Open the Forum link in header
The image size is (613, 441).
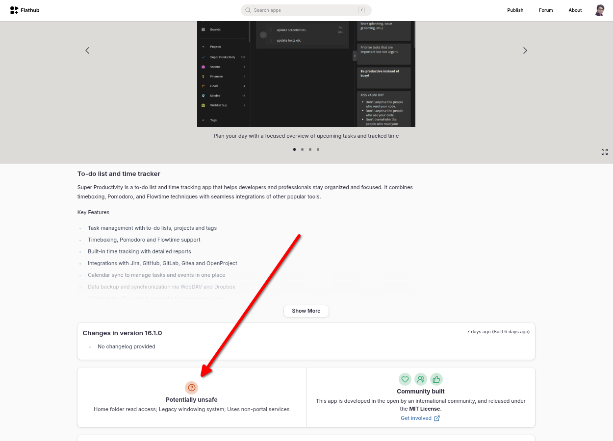546,10
